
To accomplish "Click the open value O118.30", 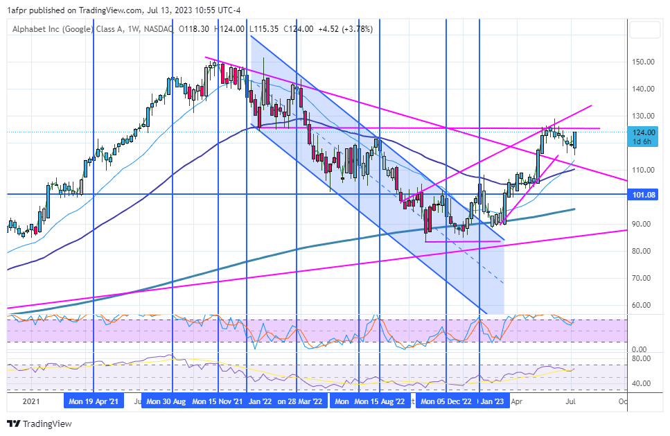I will pos(193,29).
